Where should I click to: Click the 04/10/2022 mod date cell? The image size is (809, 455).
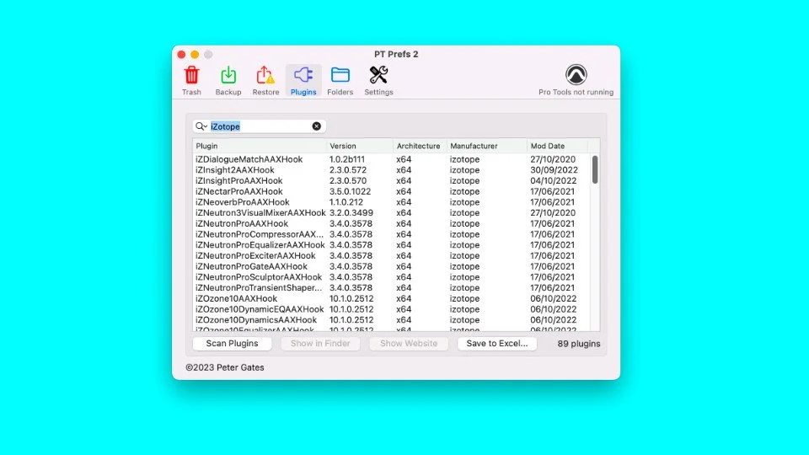tap(554, 181)
